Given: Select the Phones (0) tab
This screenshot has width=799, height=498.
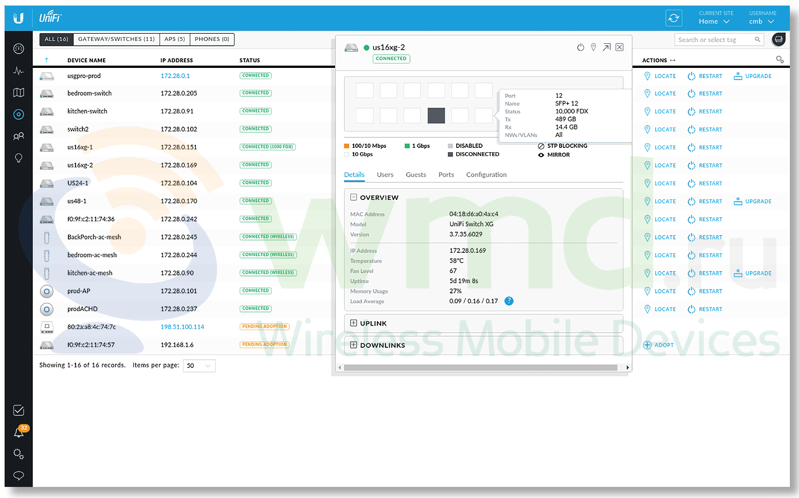Looking at the screenshot, I should pyautogui.click(x=212, y=39).
